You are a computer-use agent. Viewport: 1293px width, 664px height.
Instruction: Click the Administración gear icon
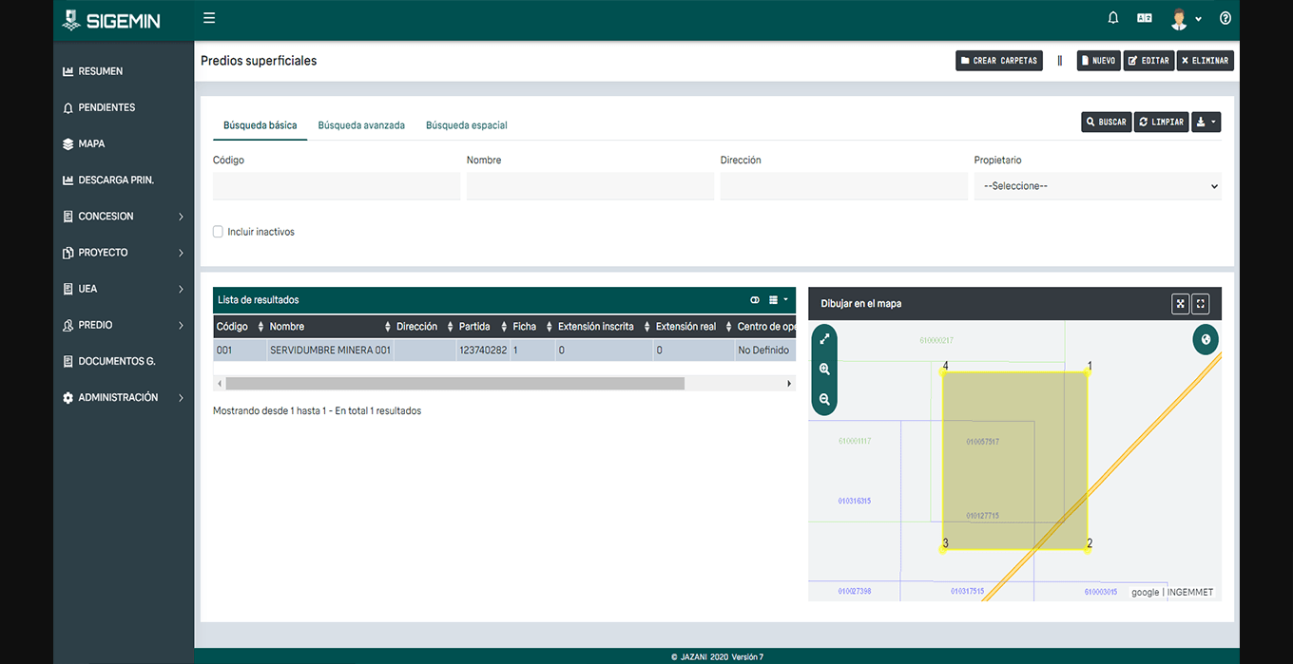point(68,398)
